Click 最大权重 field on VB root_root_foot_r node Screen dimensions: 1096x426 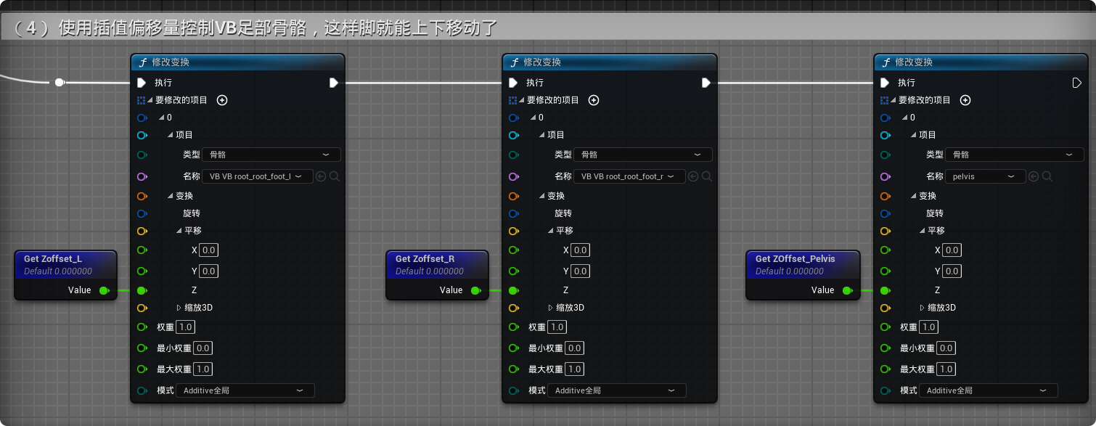tap(574, 369)
